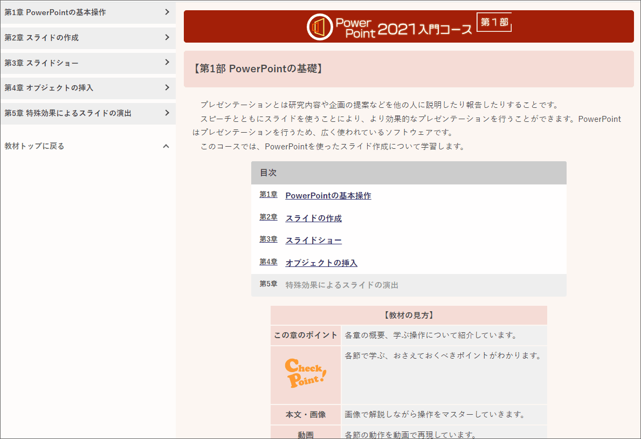Click the 各節の動作を動画で再現しています。 text

[x=411, y=435]
